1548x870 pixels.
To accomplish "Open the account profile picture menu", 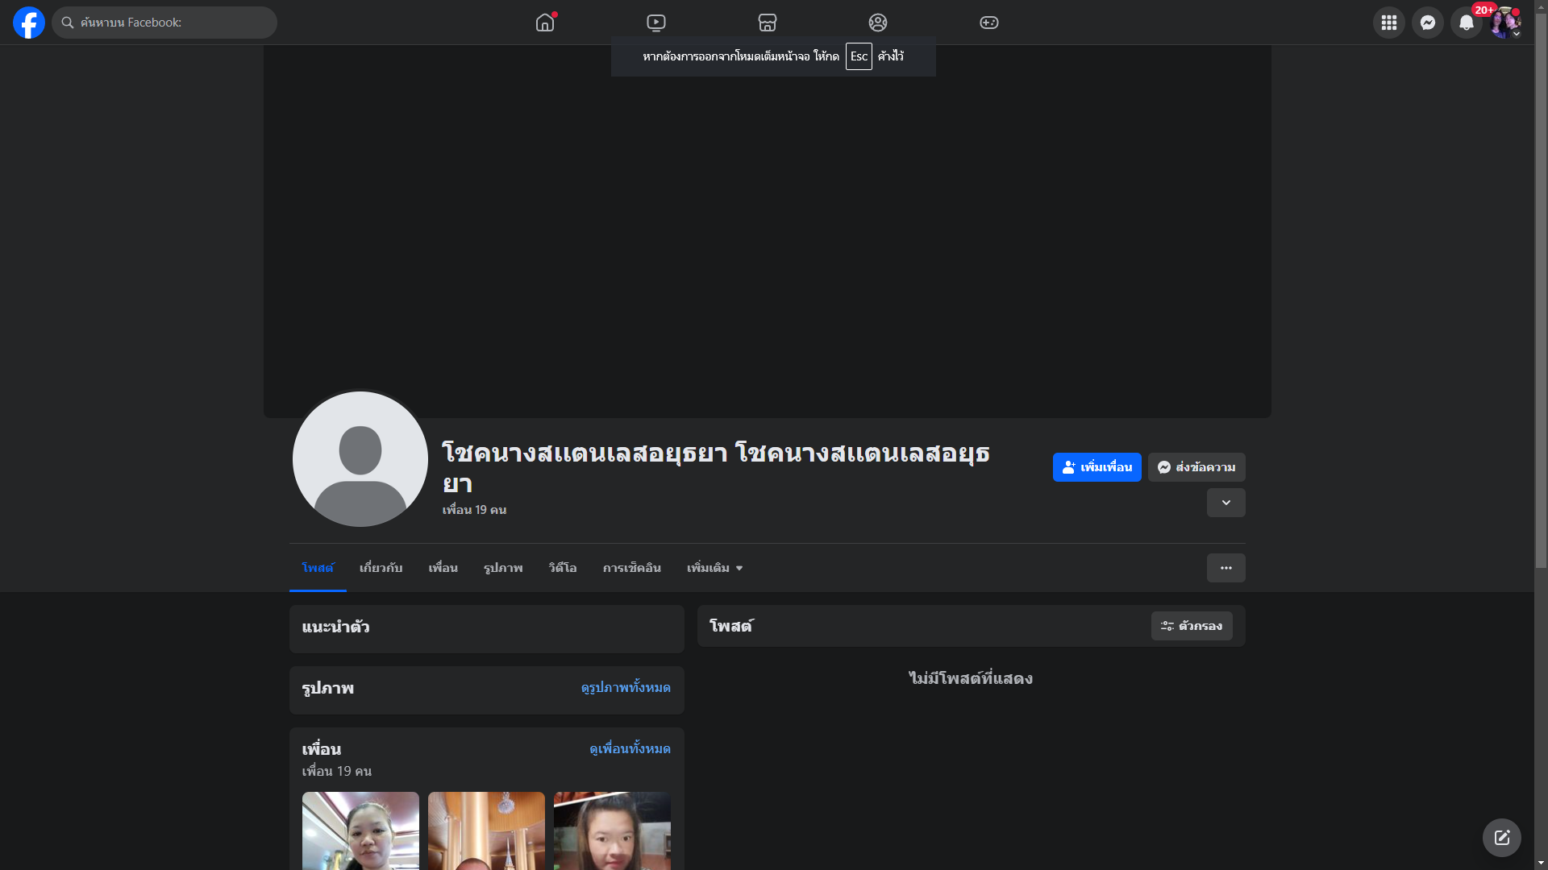I will click(1504, 23).
